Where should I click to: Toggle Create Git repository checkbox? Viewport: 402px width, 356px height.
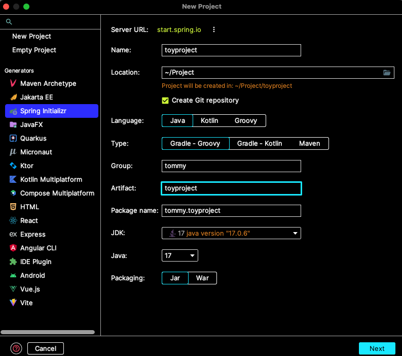(x=165, y=101)
